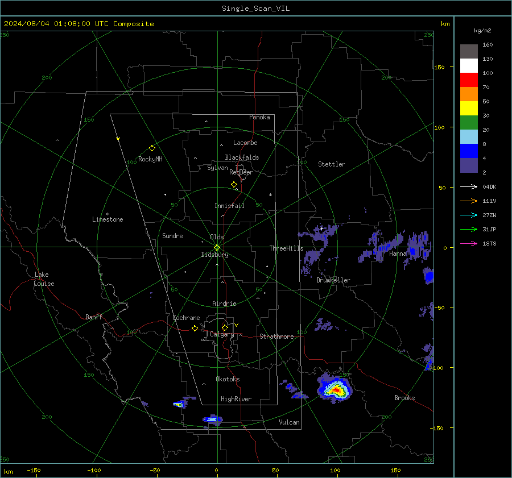Click the purple echo patch near Hanna
The image size is (512, 478).
tap(382, 246)
